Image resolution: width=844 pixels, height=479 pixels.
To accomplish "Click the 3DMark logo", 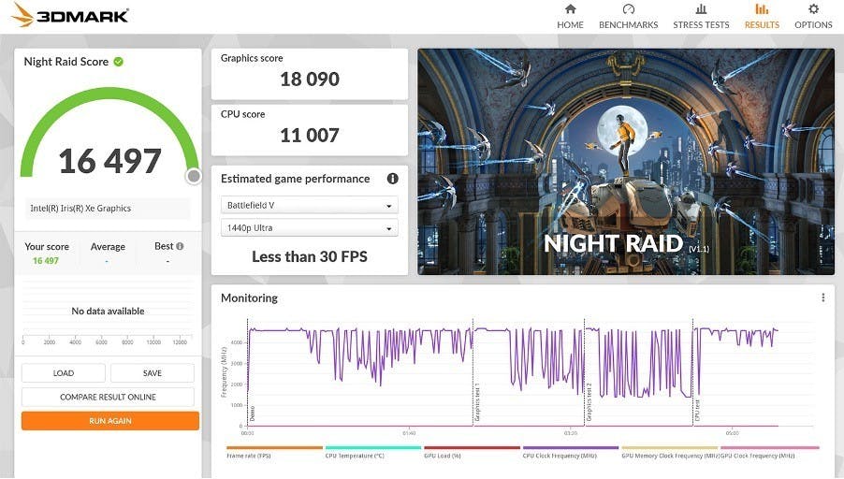I will pyautogui.click(x=71, y=16).
